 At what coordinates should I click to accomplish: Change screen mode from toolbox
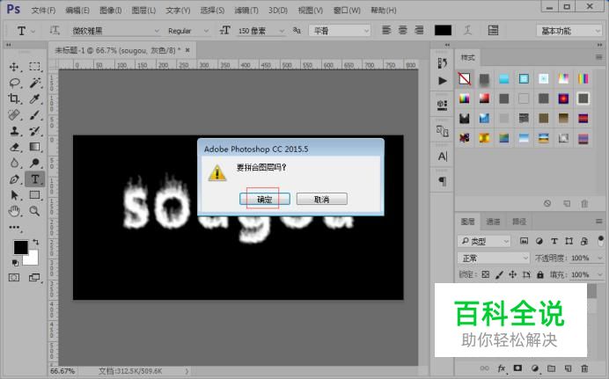pyautogui.click(x=34, y=278)
